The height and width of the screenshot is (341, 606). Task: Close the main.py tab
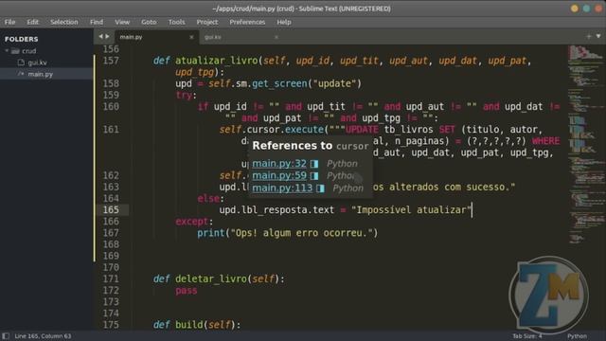(x=191, y=37)
